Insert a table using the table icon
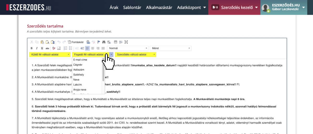The width and height of the screenshot is (313, 134). point(116,42)
